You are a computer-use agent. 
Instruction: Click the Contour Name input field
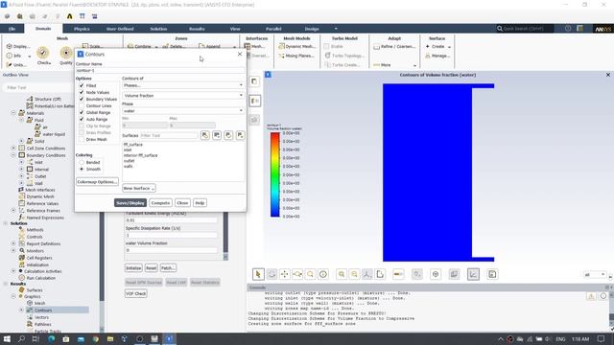coord(160,70)
